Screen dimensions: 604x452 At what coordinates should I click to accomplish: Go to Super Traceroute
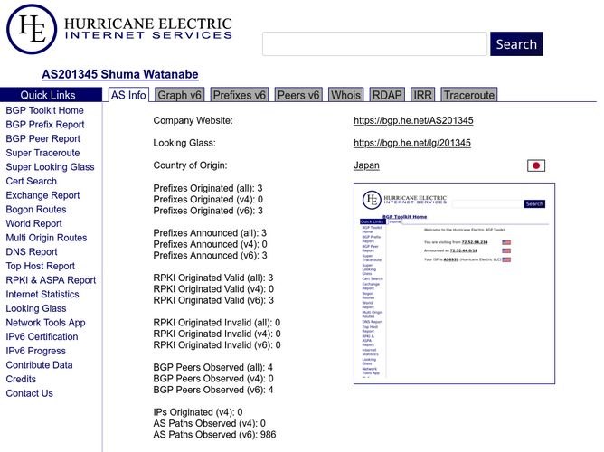[x=42, y=153]
